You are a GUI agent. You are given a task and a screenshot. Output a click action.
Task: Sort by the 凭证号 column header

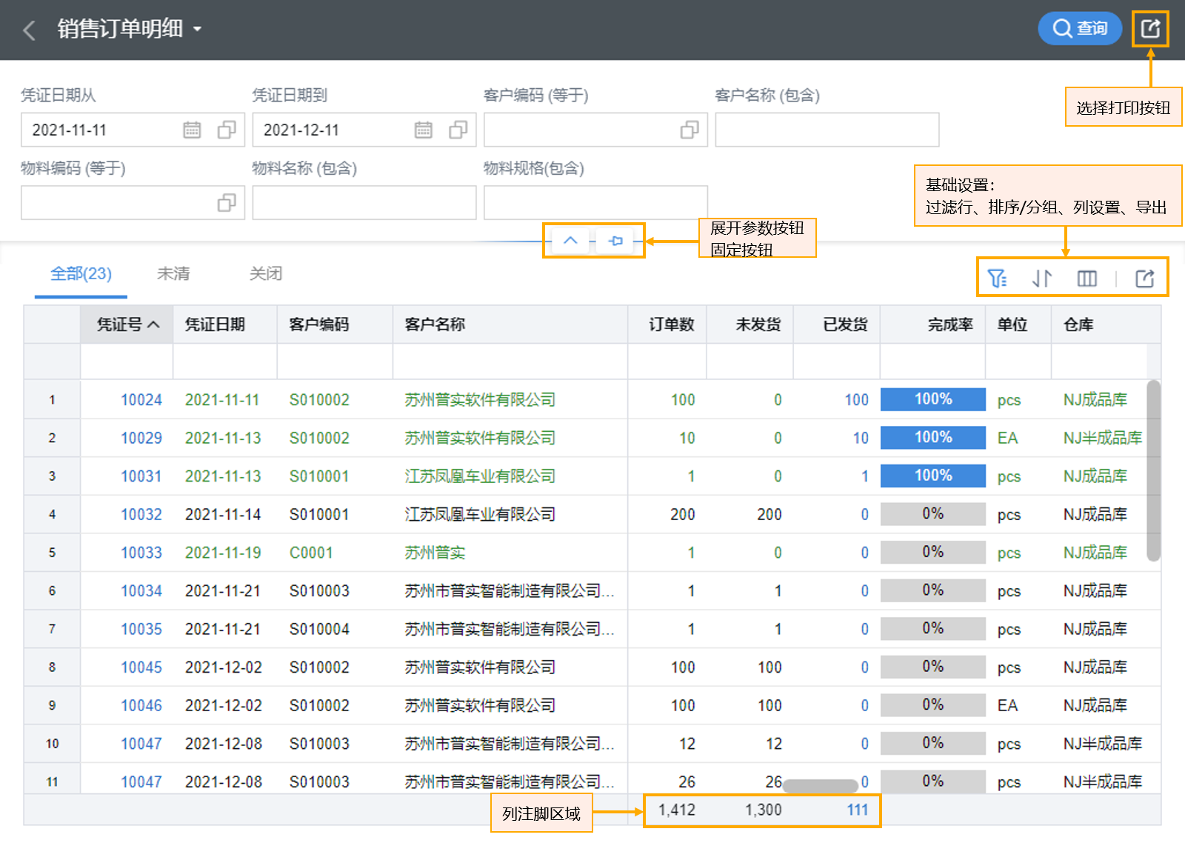[127, 324]
